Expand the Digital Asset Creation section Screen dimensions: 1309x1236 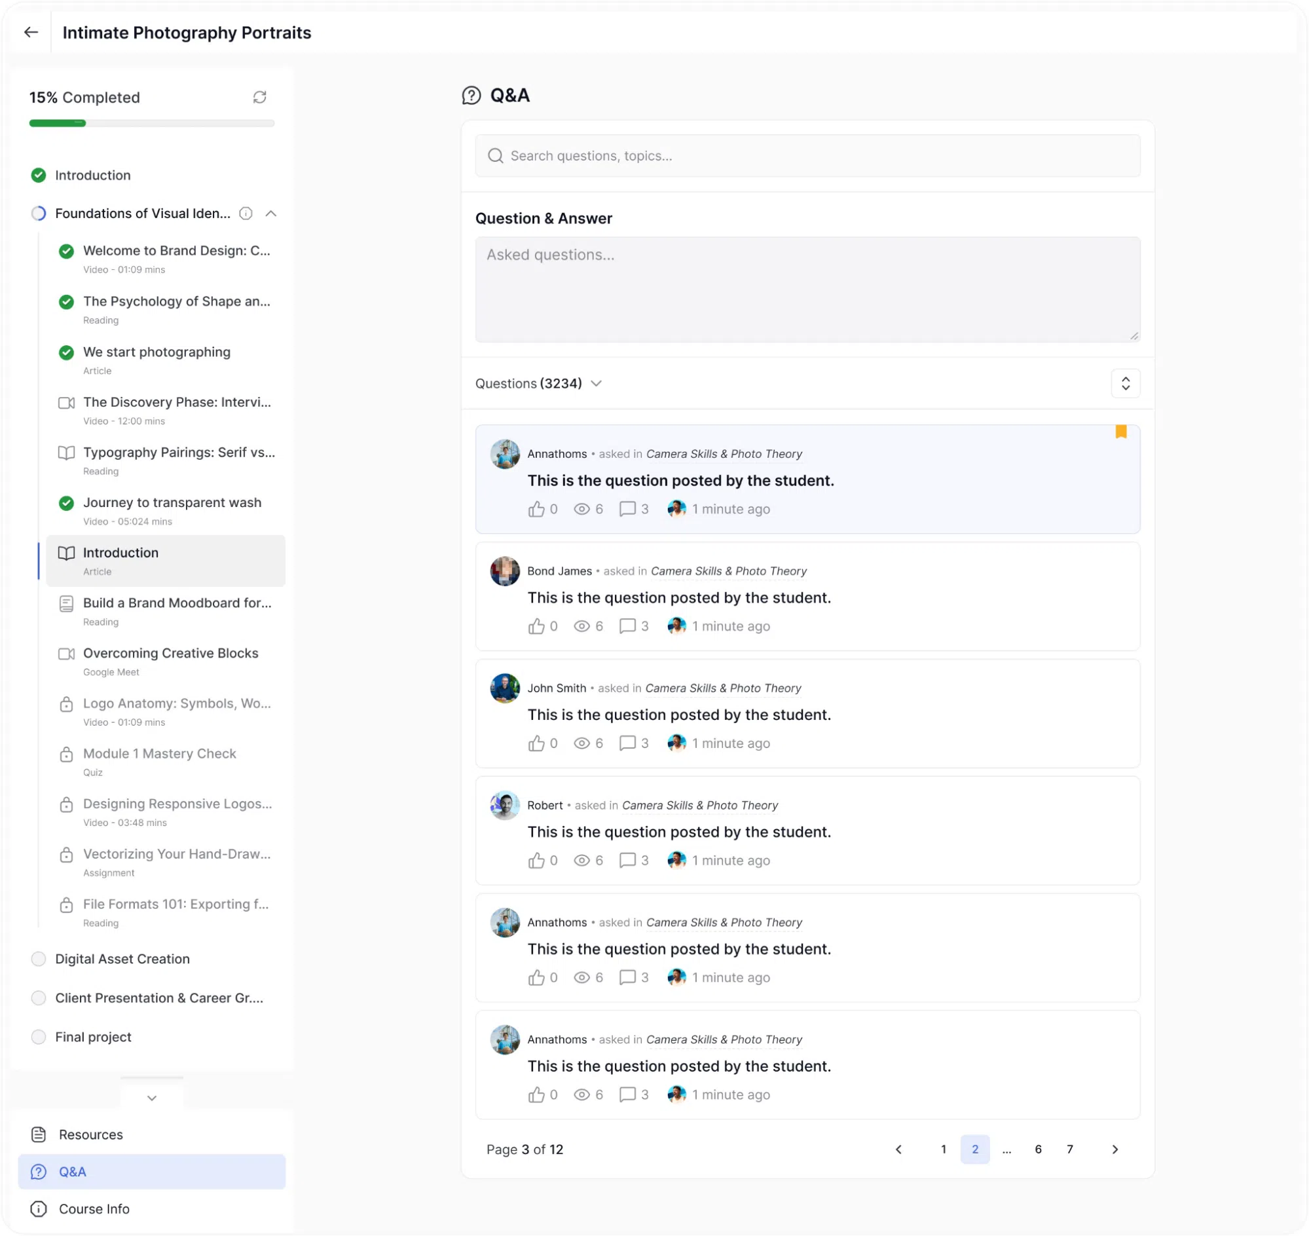(122, 960)
